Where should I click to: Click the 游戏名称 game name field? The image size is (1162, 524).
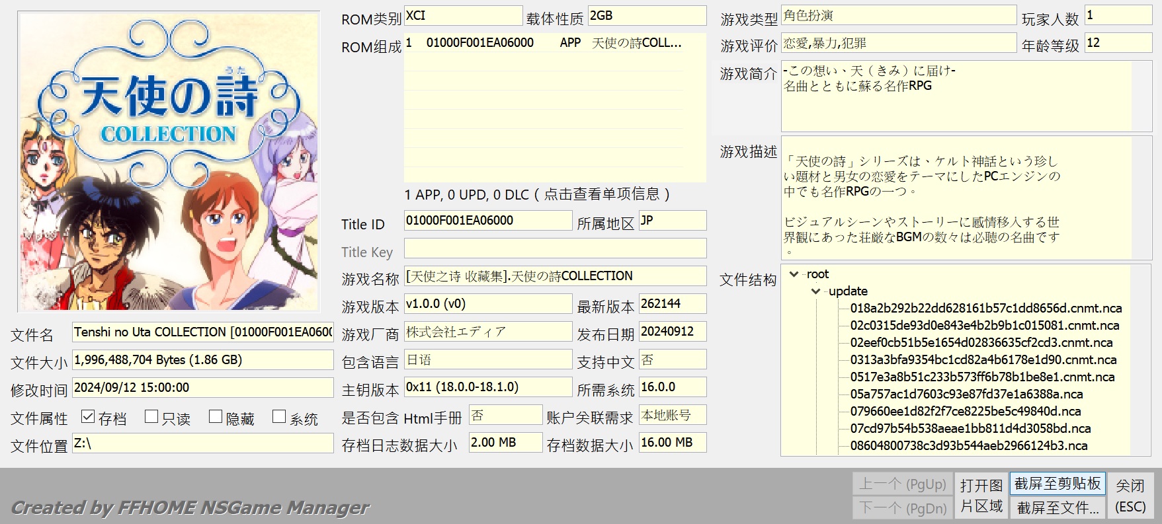click(x=554, y=276)
